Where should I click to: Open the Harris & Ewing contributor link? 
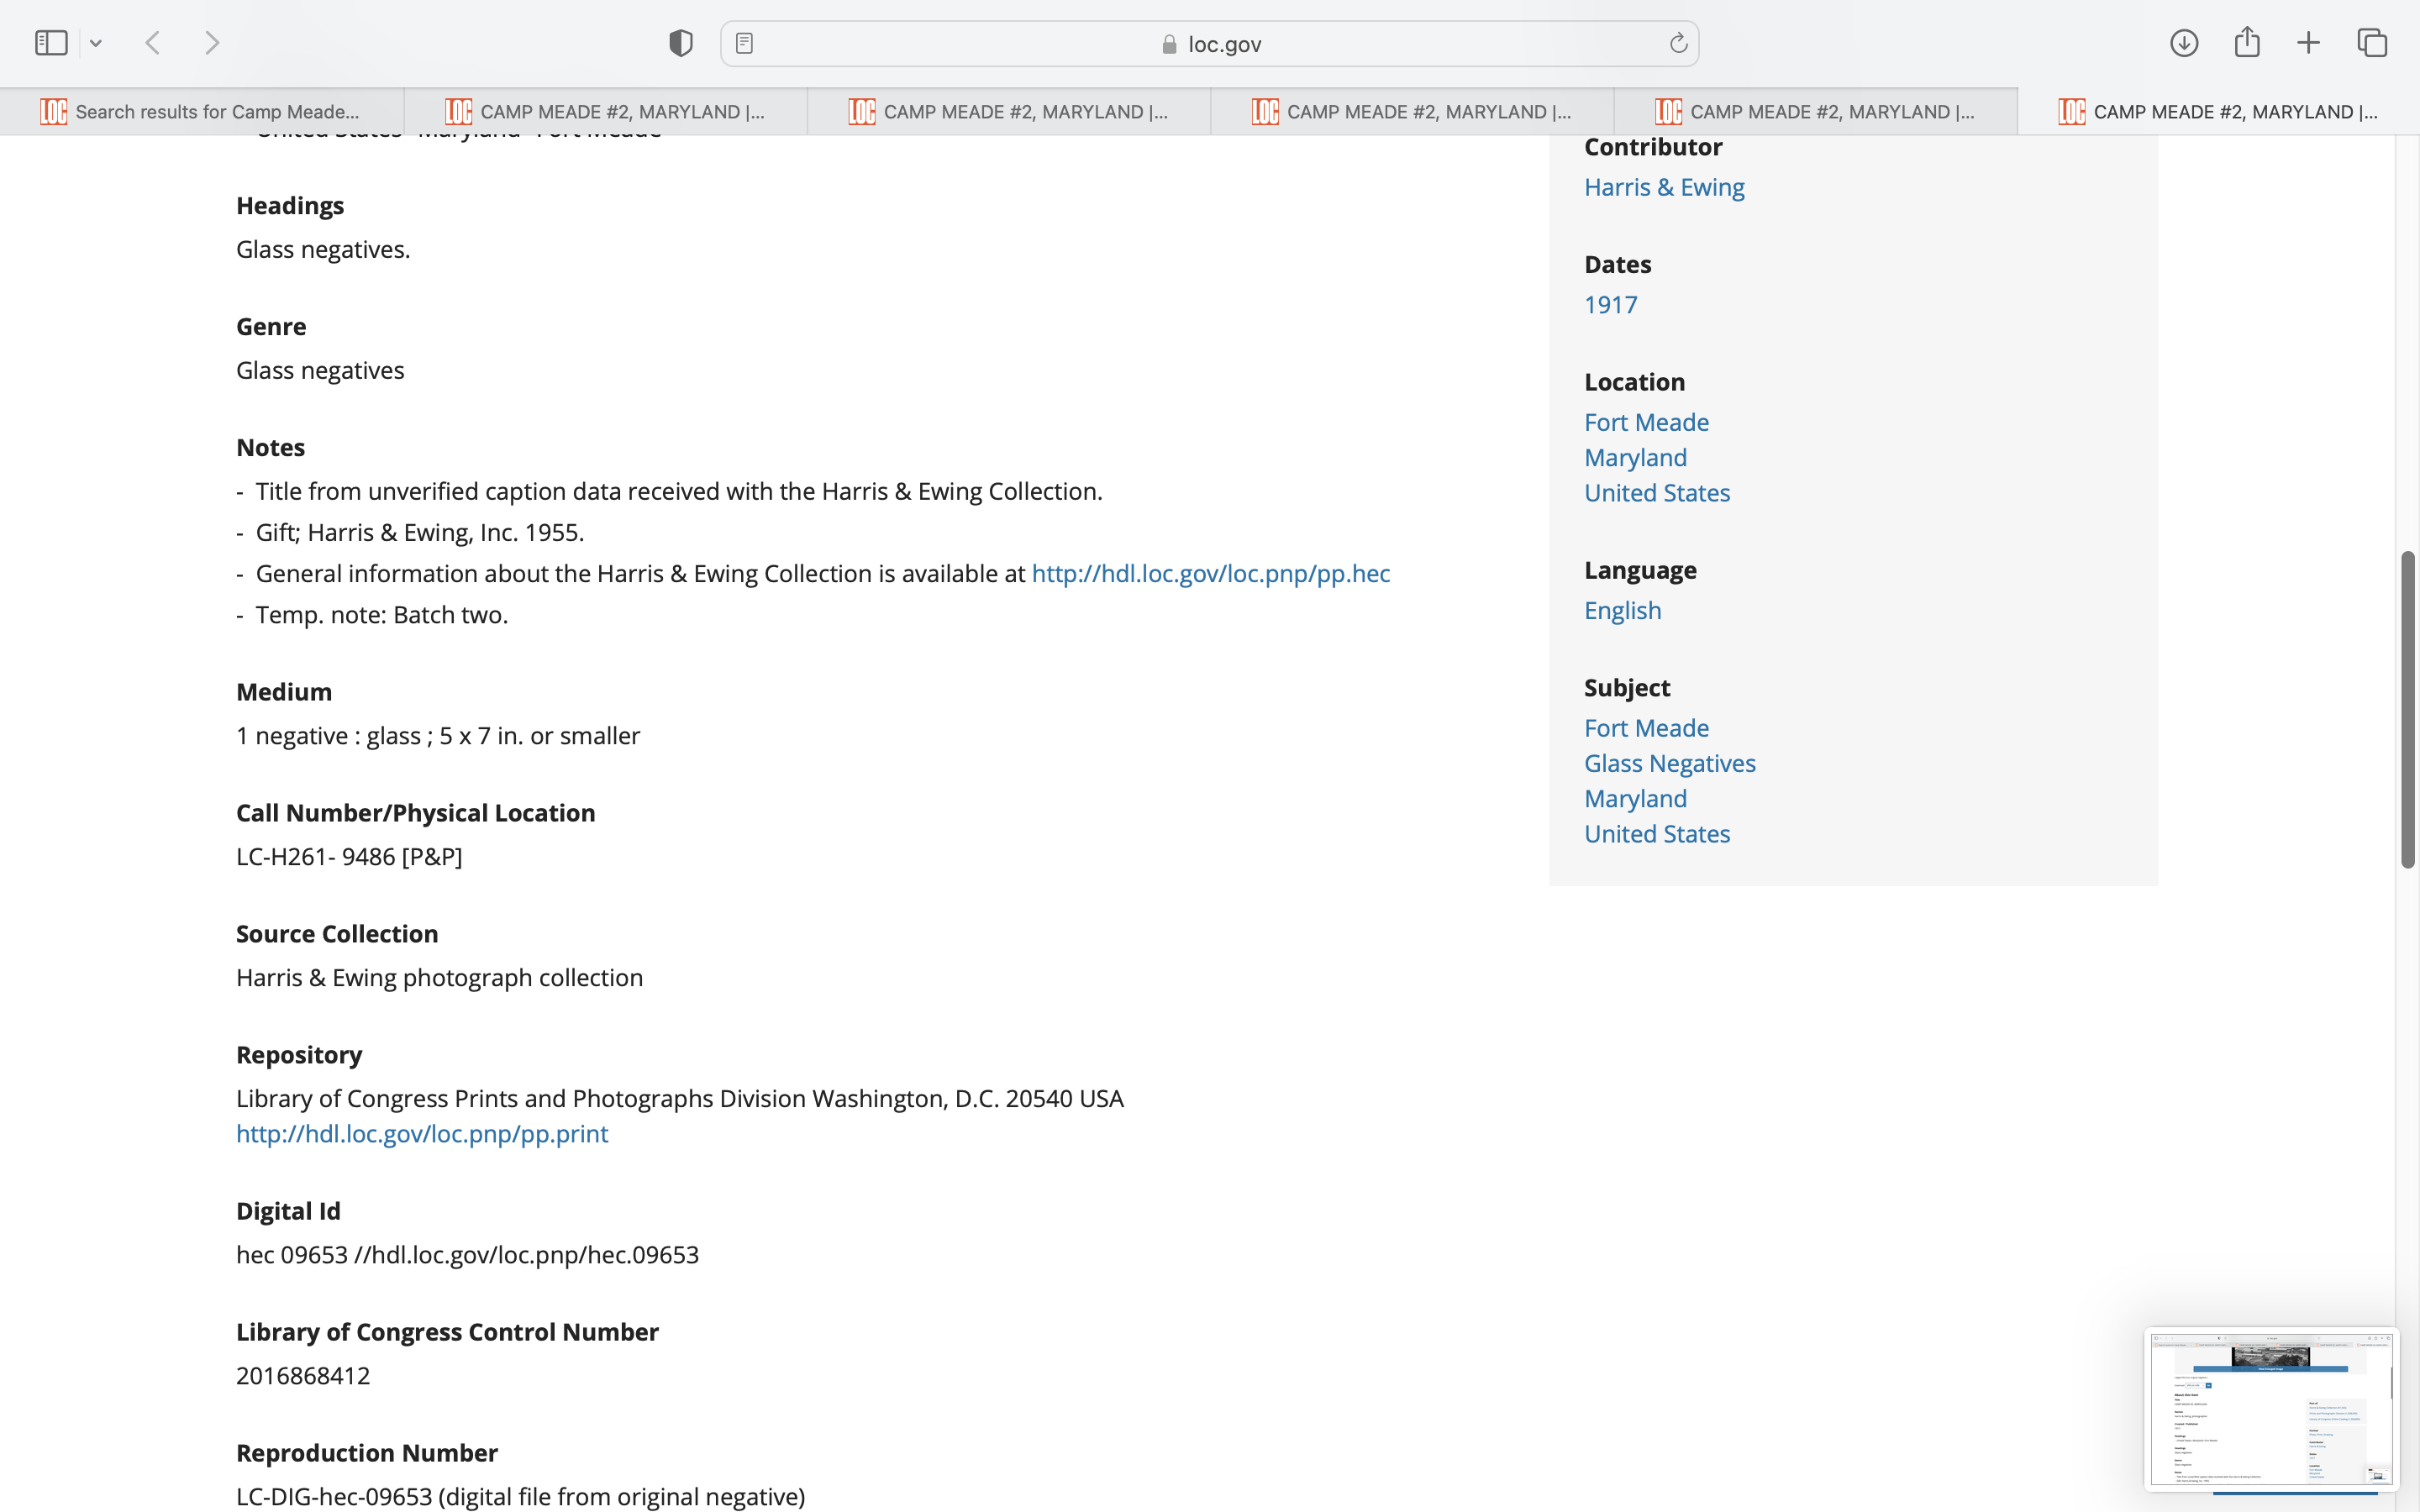(x=1664, y=187)
